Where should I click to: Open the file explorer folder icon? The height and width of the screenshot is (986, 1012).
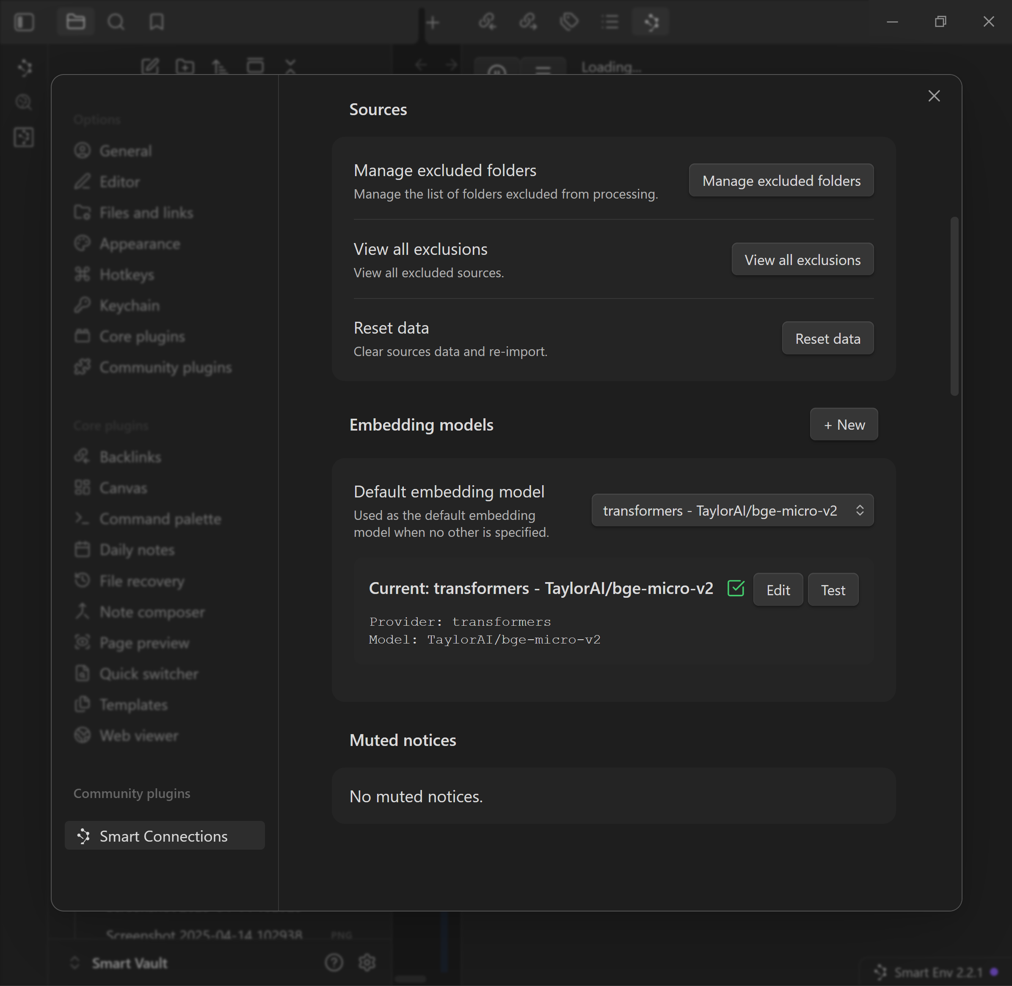pyautogui.click(x=76, y=22)
